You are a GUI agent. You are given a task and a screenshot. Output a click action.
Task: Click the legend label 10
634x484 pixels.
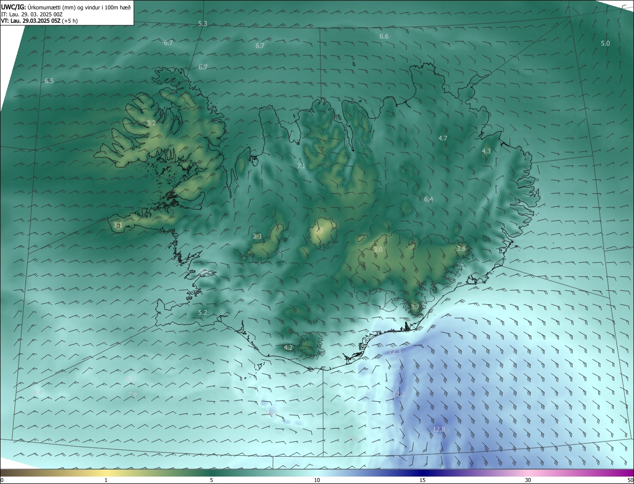coord(317,480)
